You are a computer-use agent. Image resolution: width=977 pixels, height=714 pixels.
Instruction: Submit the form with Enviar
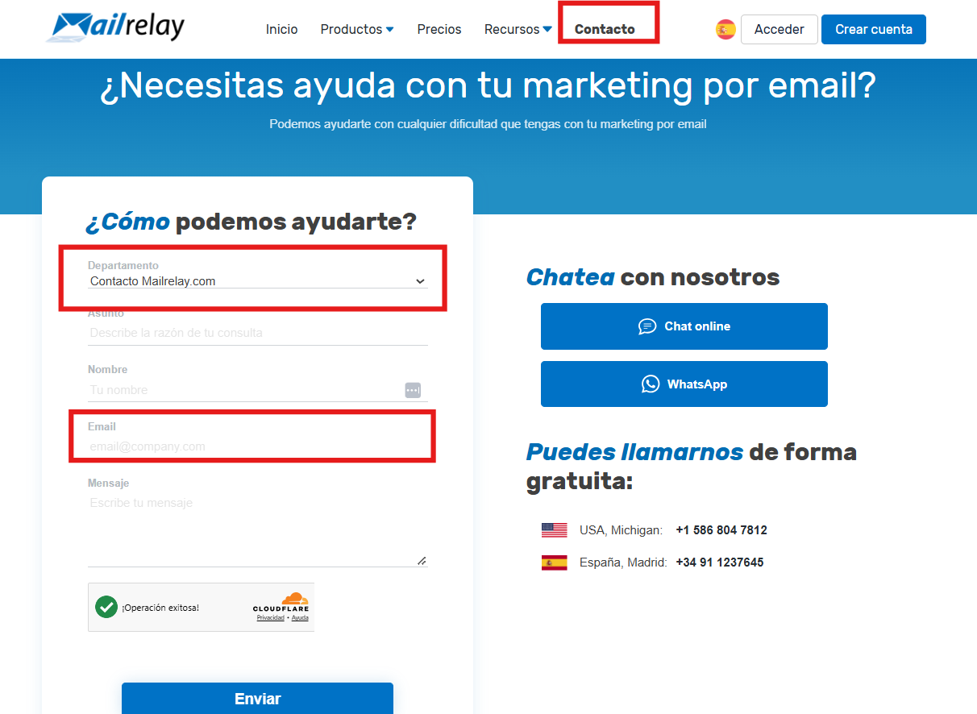click(x=257, y=698)
